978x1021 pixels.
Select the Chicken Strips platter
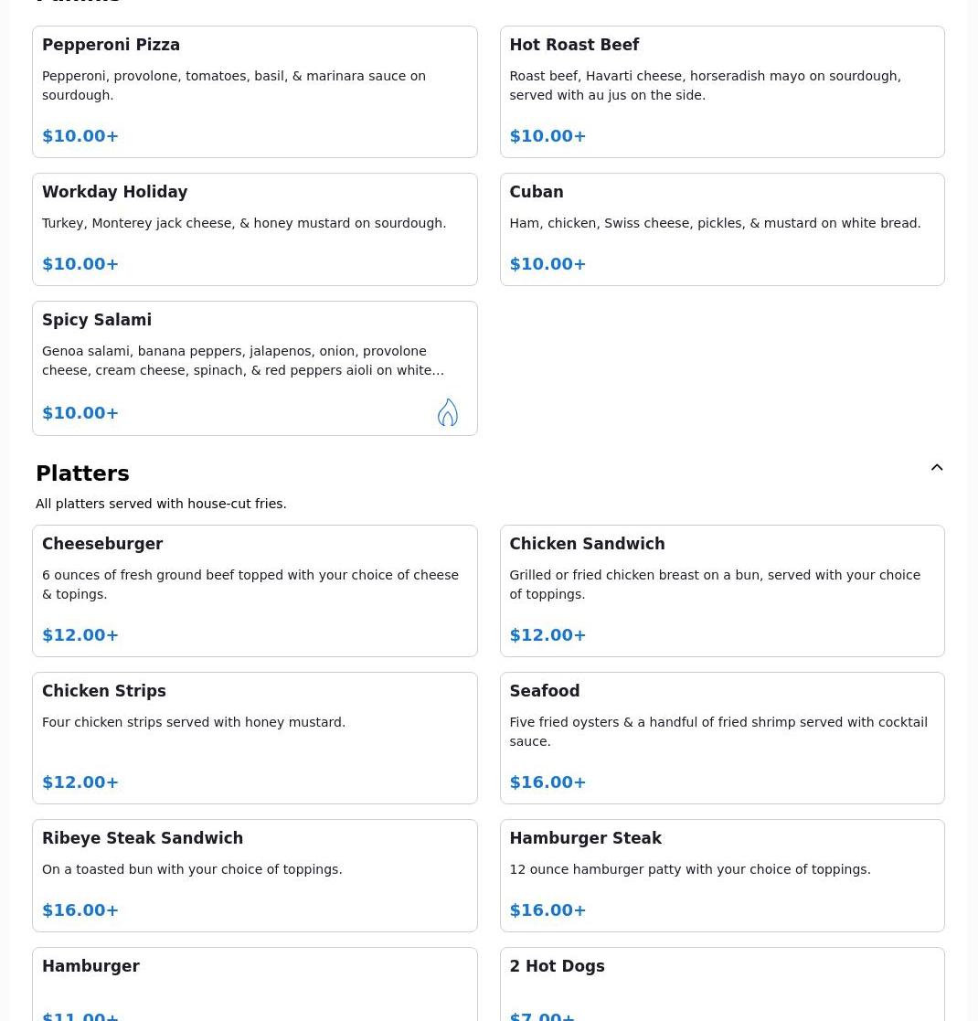click(x=254, y=738)
